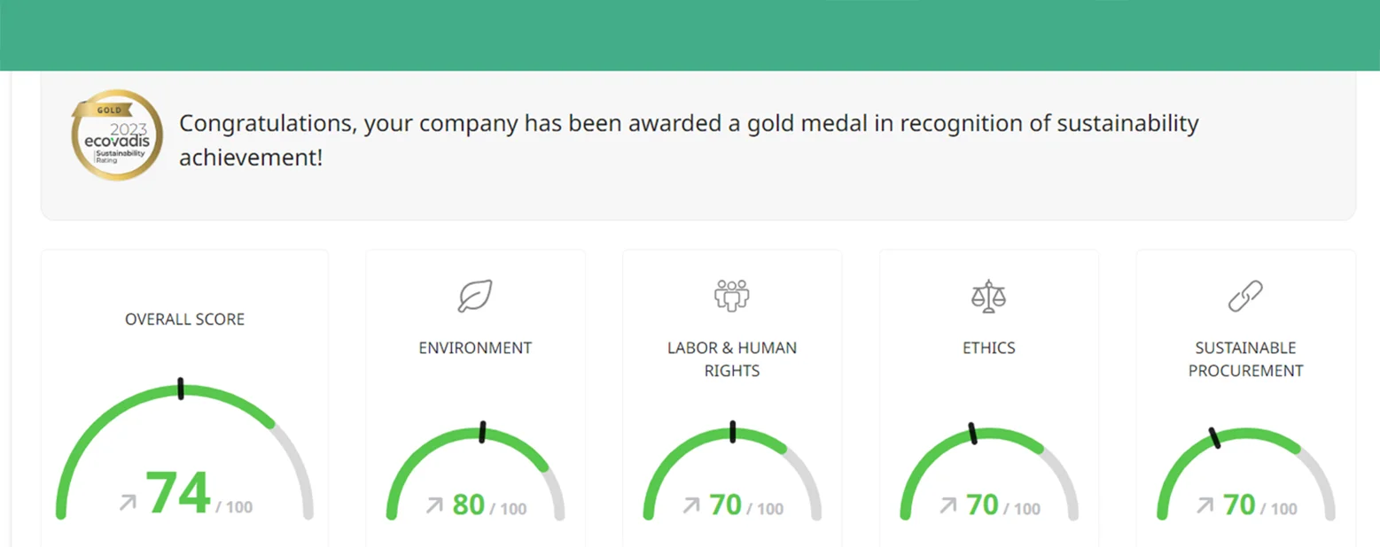Screen dimensions: 1380x547
Task: Click the Ethics balance scale icon
Action: [988, 296]
